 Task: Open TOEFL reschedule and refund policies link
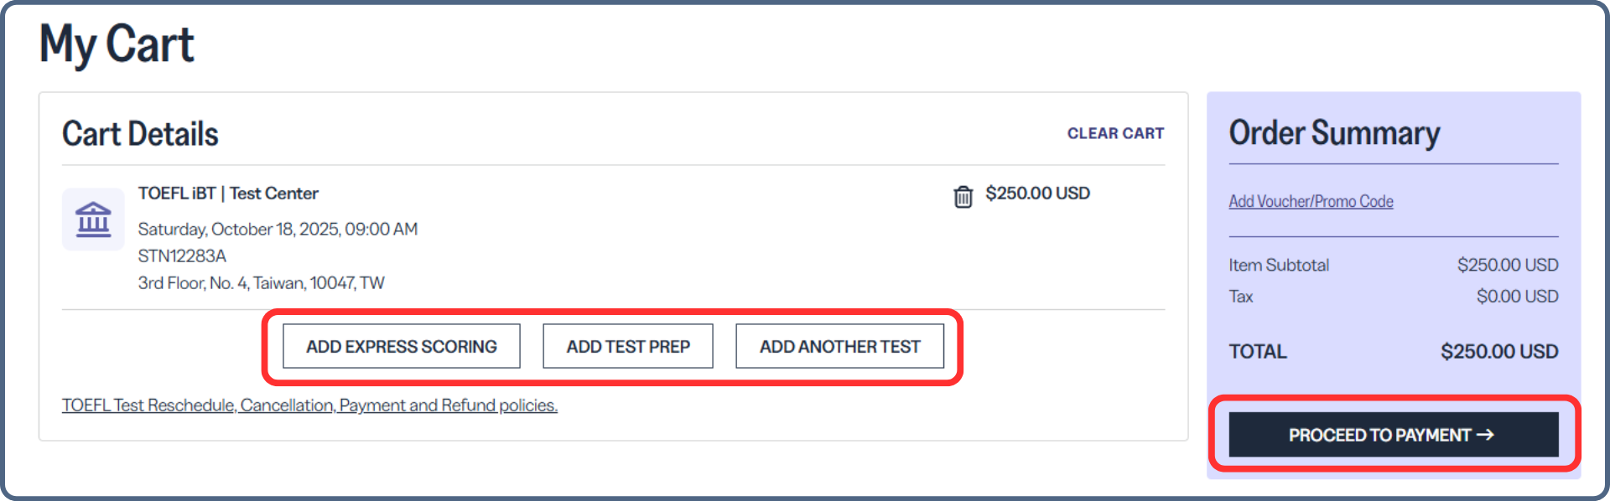click(309, 405)
